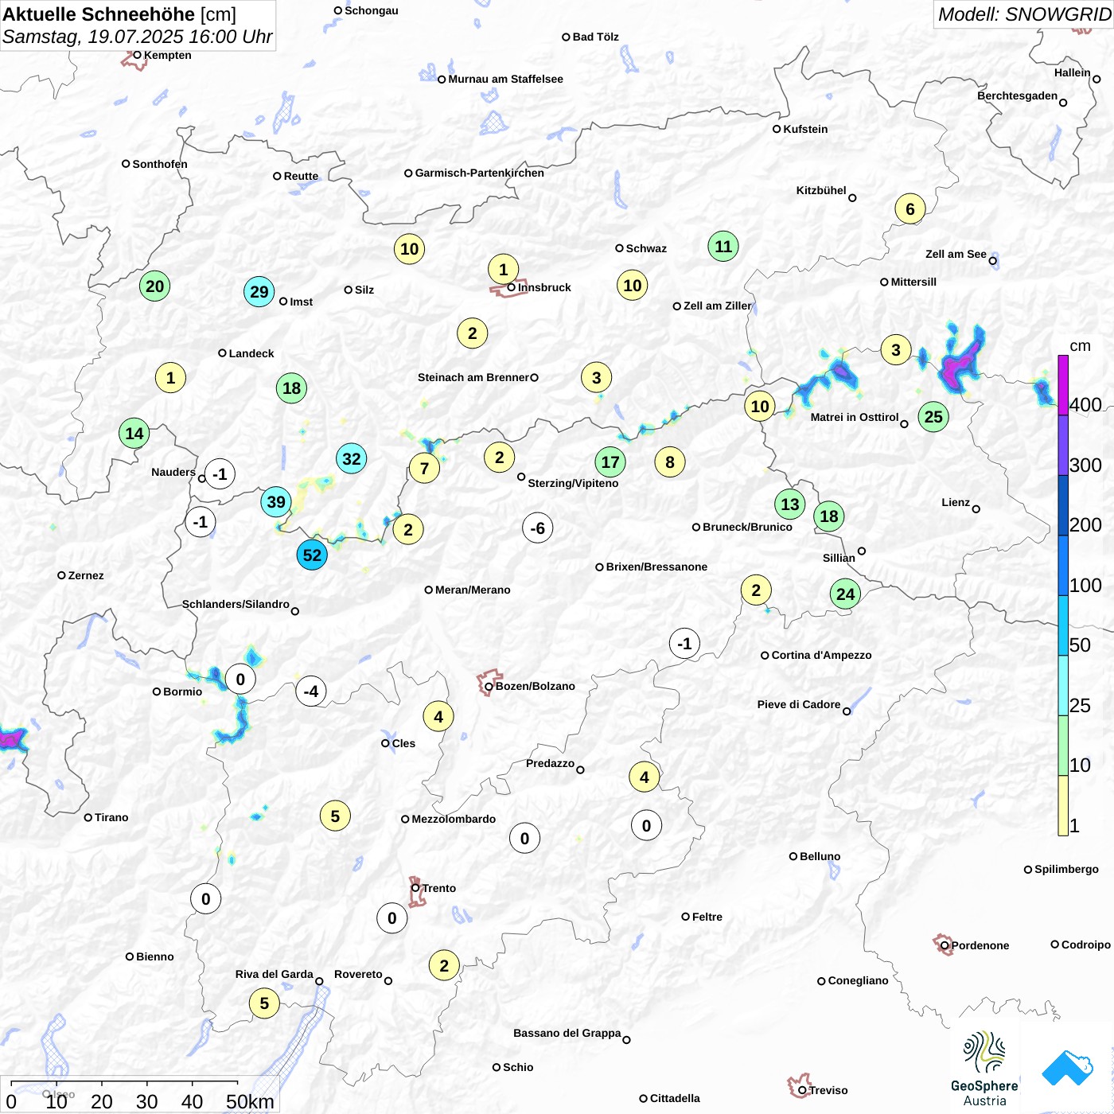Select the 7 cm snow marker

pos(425,469)
